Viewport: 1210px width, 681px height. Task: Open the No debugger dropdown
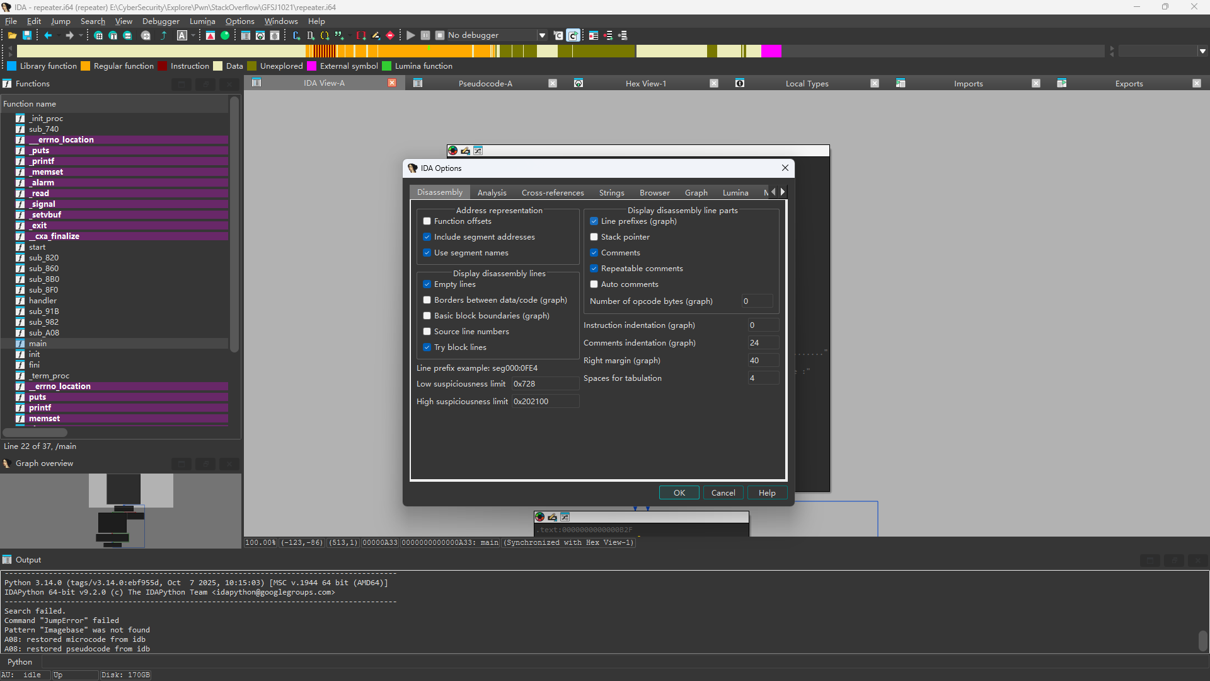click(x=542, y=36)
